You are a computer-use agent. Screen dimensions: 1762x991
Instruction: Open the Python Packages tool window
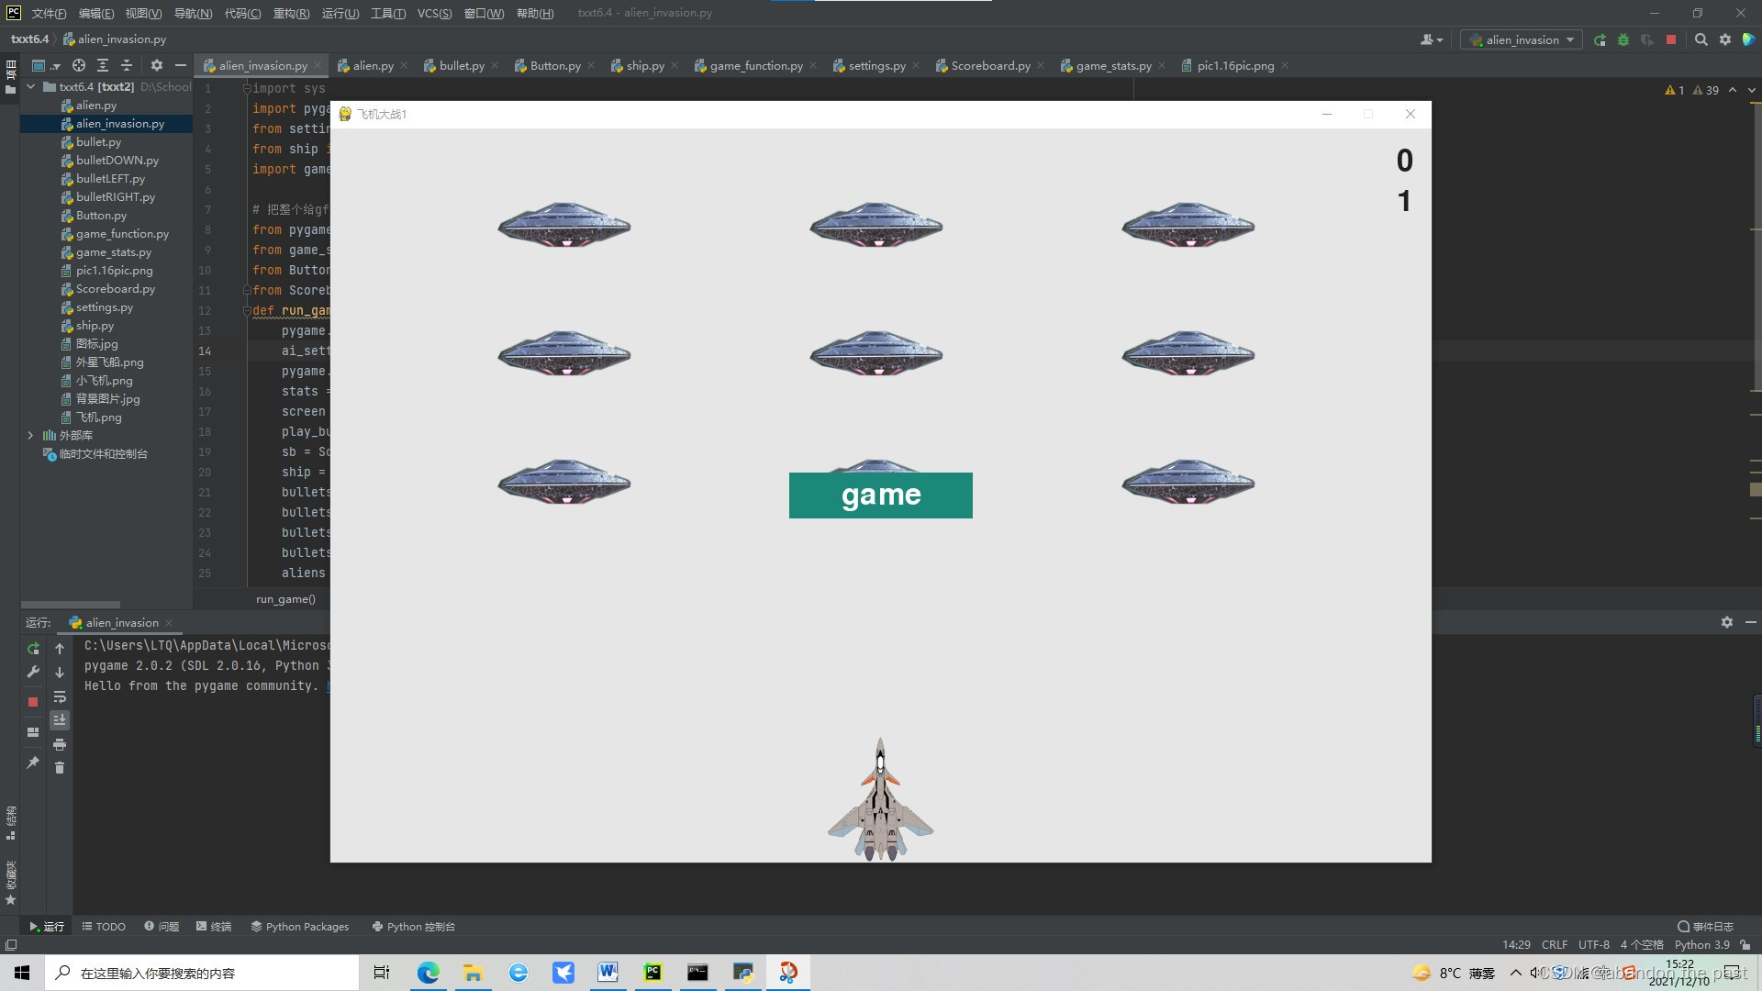300,927
